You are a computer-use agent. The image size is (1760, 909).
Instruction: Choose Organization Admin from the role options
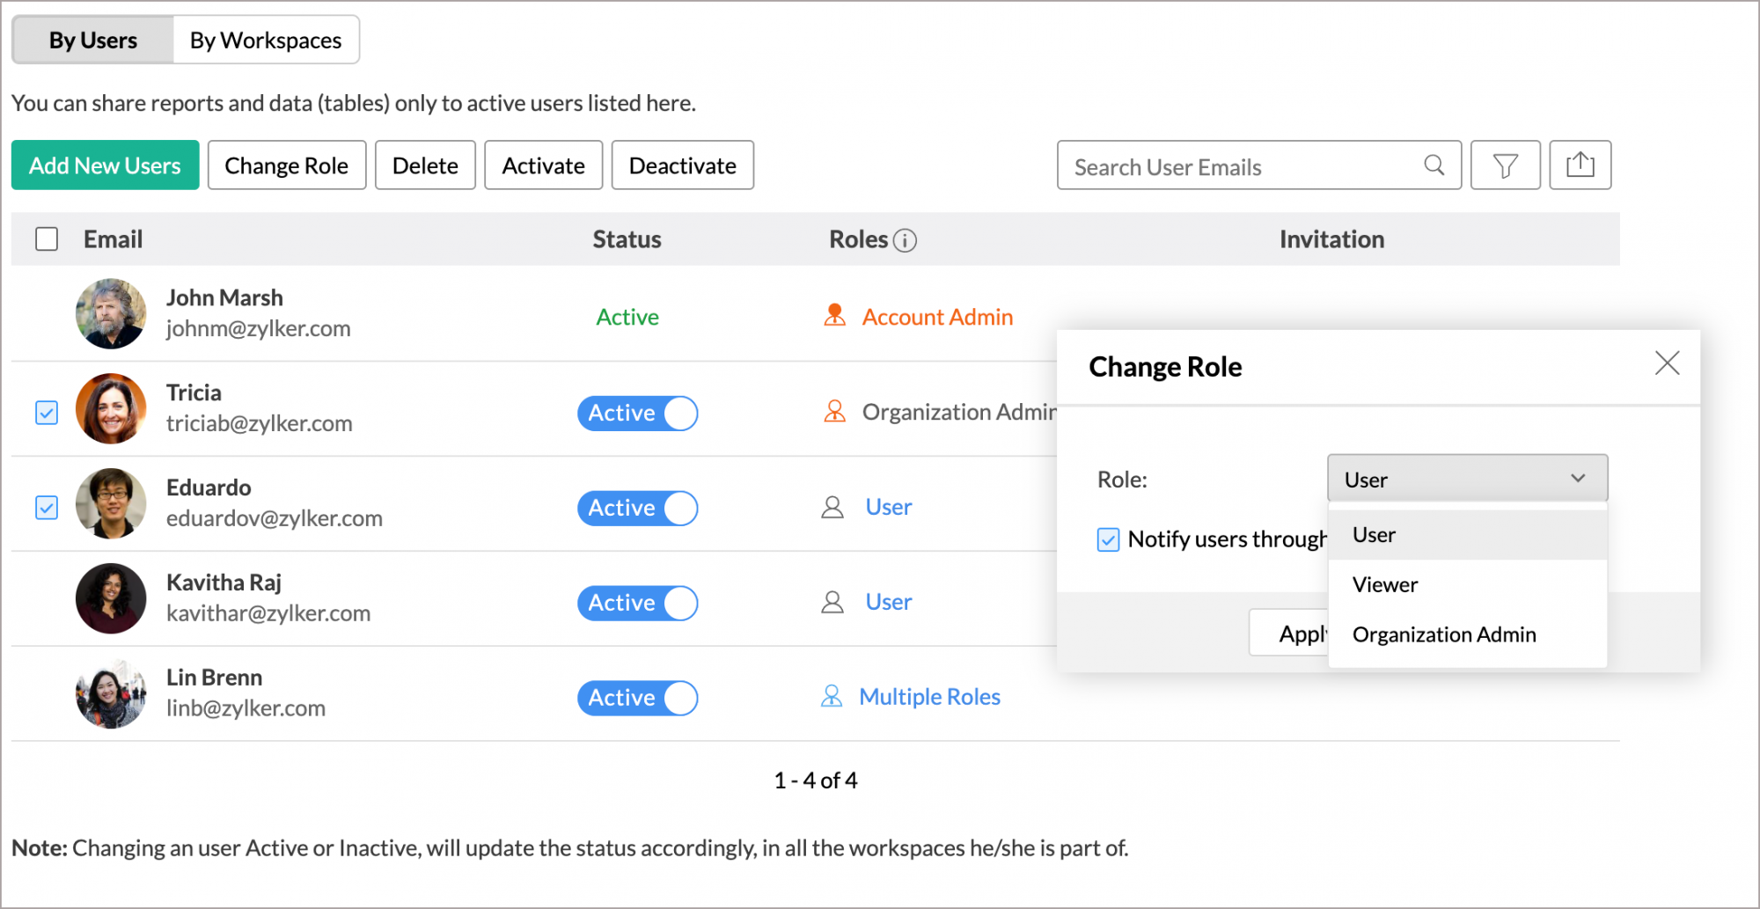tap(1444, 634)
